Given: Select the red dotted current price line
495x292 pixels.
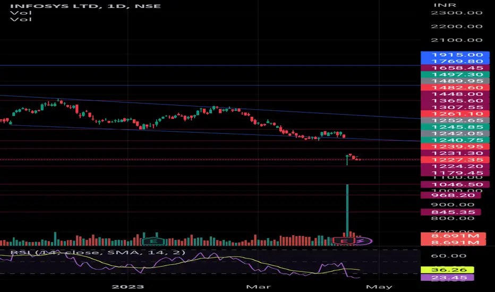Looking at the screenshot, I should click(x=210, y=160).
